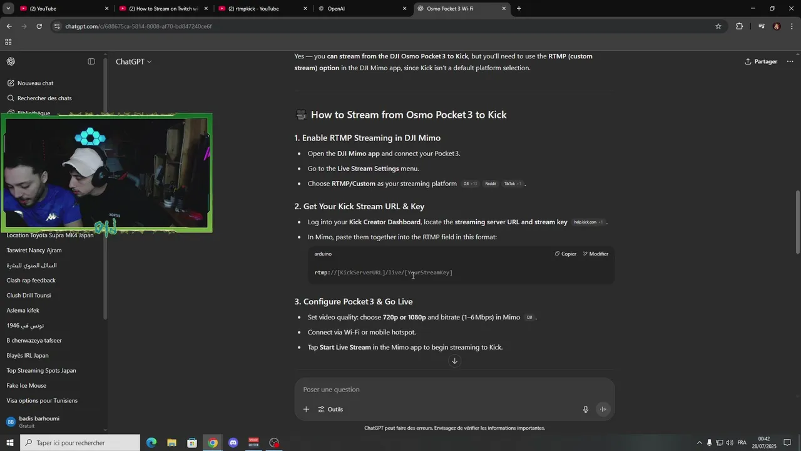This screenshot has height=451, width=801.
Task: Open the ChatGPT model selector dropdown
Action: tap(133, 61)
